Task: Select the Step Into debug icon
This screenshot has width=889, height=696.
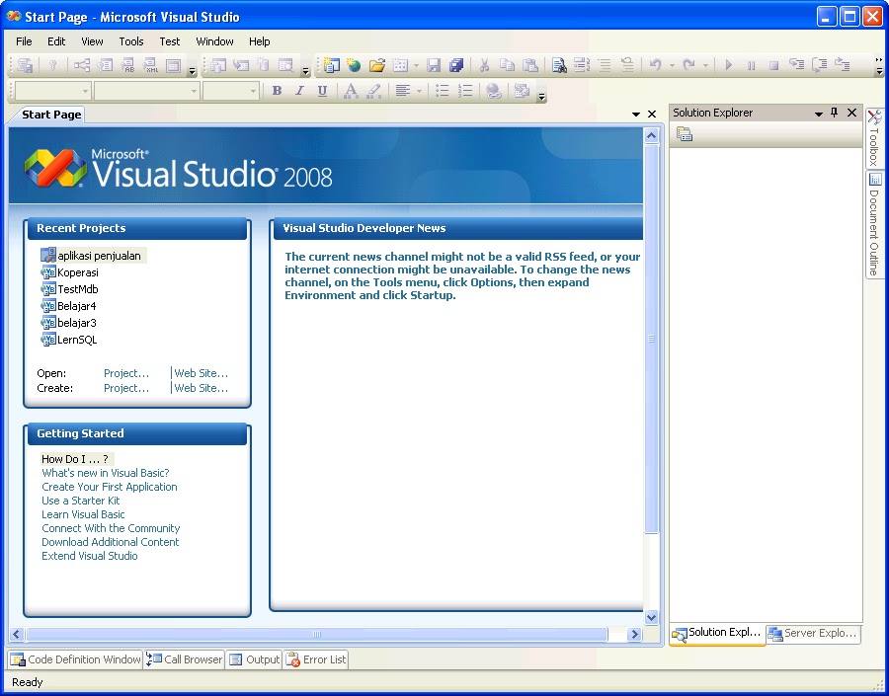Action: click(796, 65)
